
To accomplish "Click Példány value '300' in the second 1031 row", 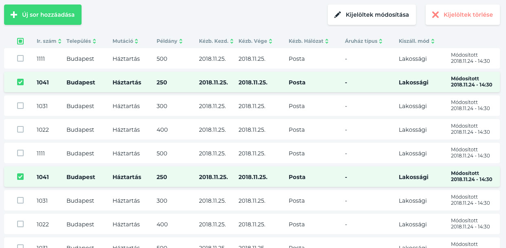I will click(x=162, y=201).
